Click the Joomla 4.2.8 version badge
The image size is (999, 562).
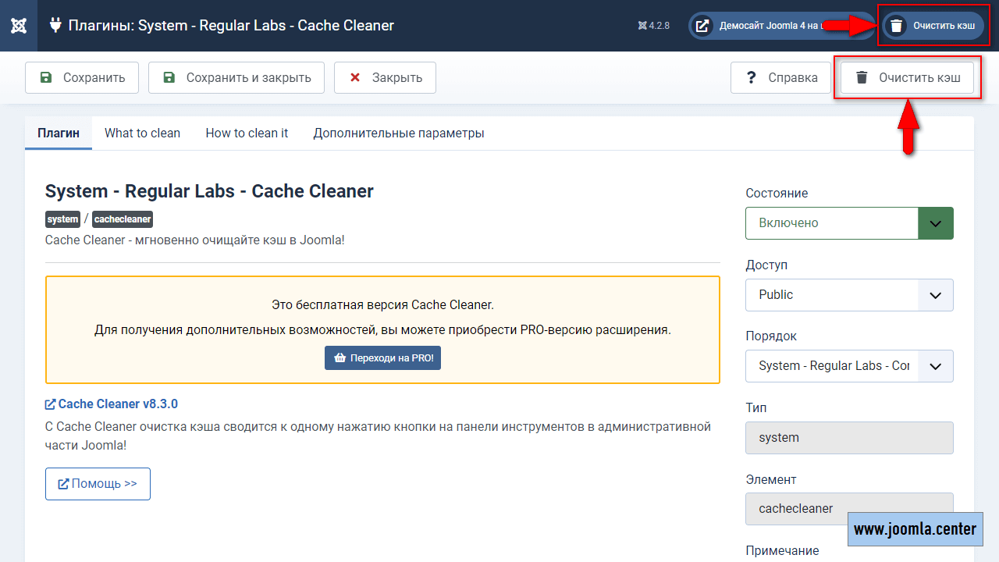click(x=654, y=26)
